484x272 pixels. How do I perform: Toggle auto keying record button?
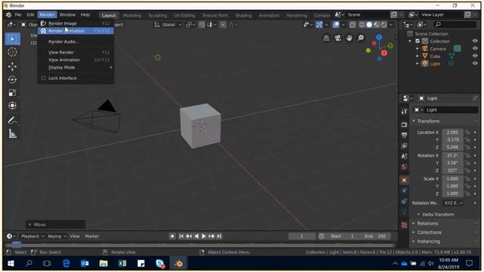pyautogui.click(x=172, y=236)
